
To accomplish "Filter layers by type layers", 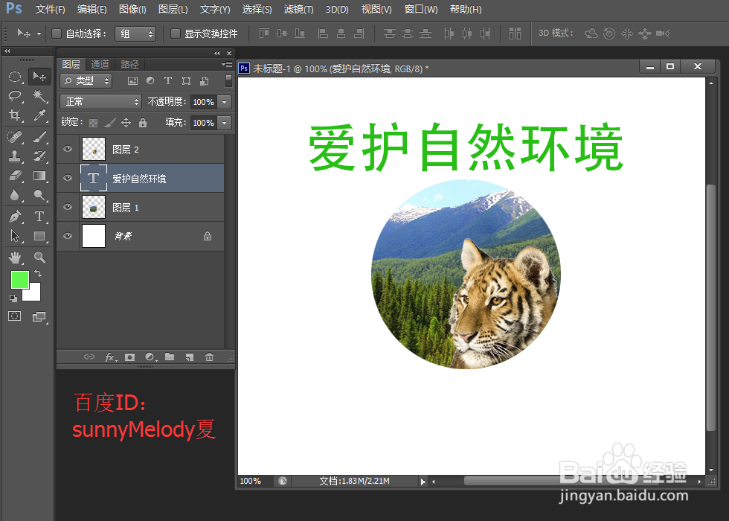I will 168,81.
